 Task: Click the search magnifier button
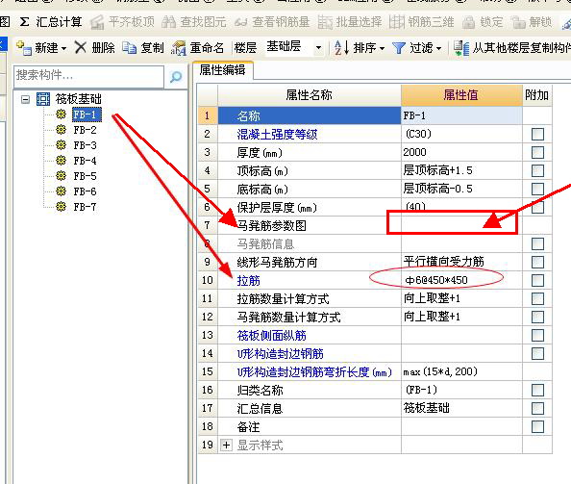(x=176, y=77)
